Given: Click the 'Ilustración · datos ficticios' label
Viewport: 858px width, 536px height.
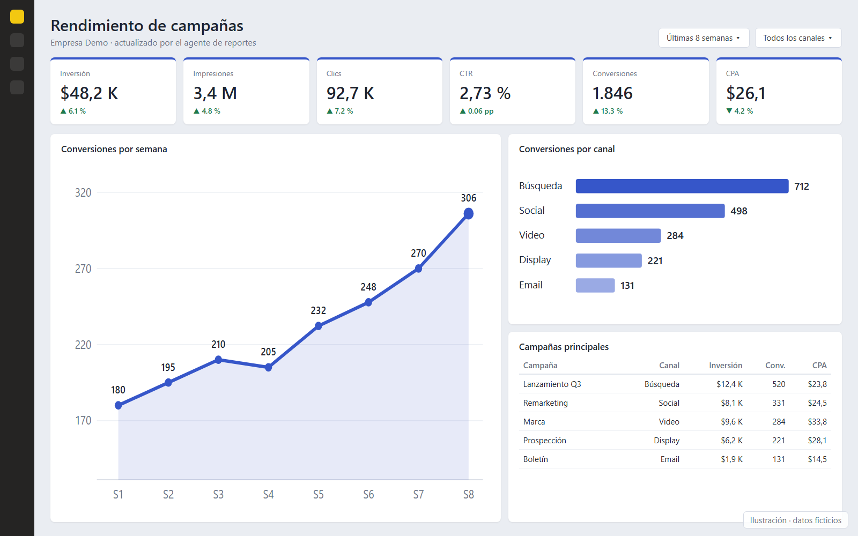Looking at the screenshot, I should pyautogui.click(x=796, y=520).
